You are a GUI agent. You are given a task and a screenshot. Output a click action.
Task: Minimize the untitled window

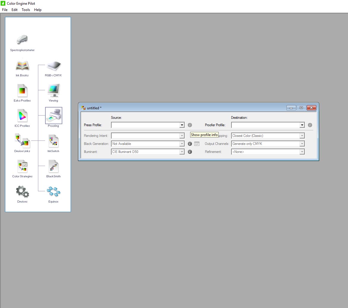[291, 108]
